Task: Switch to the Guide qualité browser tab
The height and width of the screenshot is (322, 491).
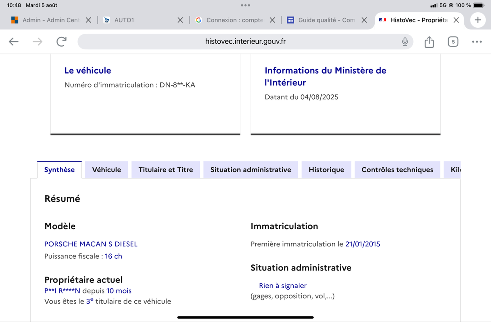Action: [325, 20]
